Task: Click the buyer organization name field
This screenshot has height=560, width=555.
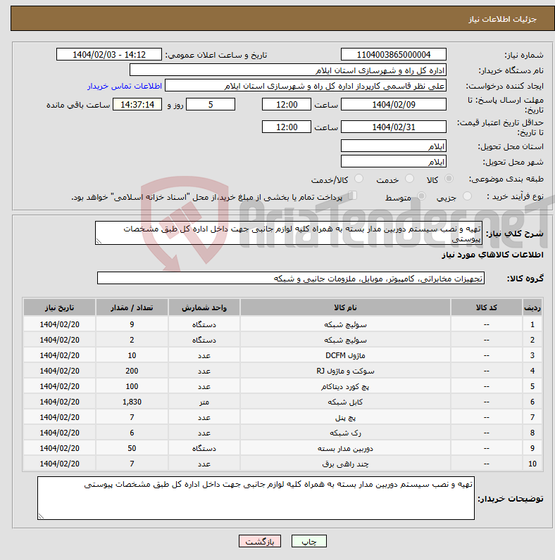Action: (x=288, y=70)
